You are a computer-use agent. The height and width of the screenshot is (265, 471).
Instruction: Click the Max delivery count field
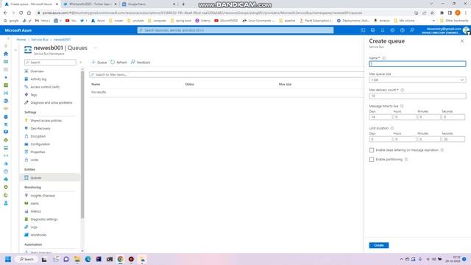point(417,96)
